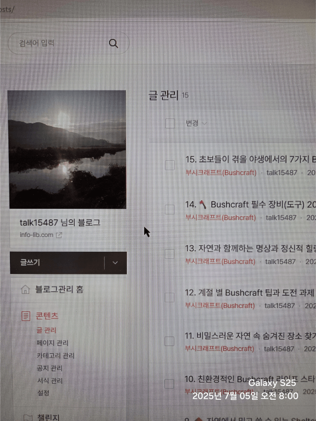Viewport: 316px width, 421px height.
Task: Visit the info-lib.com blog address
Action: point(37,234)
